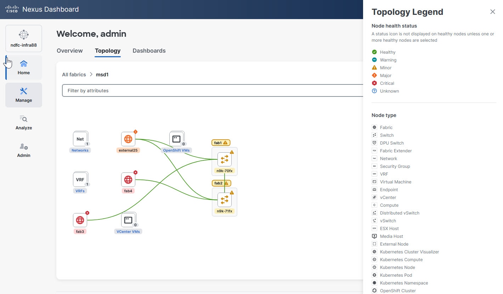Viewport: 503px width, 294px height.
Task: Click the fab1 fabric group label
Action: coord(221,143)
